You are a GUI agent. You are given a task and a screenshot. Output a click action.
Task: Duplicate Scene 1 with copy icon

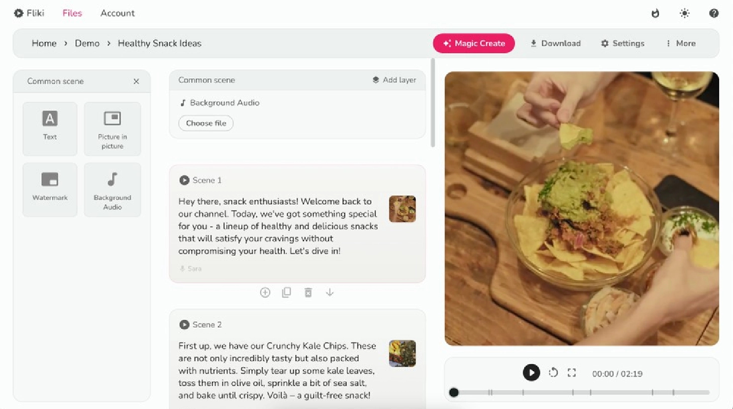pos(286,293)
